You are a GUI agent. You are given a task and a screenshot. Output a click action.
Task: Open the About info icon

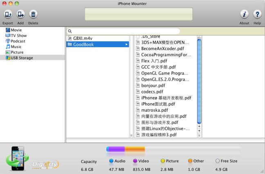(244, 14)
